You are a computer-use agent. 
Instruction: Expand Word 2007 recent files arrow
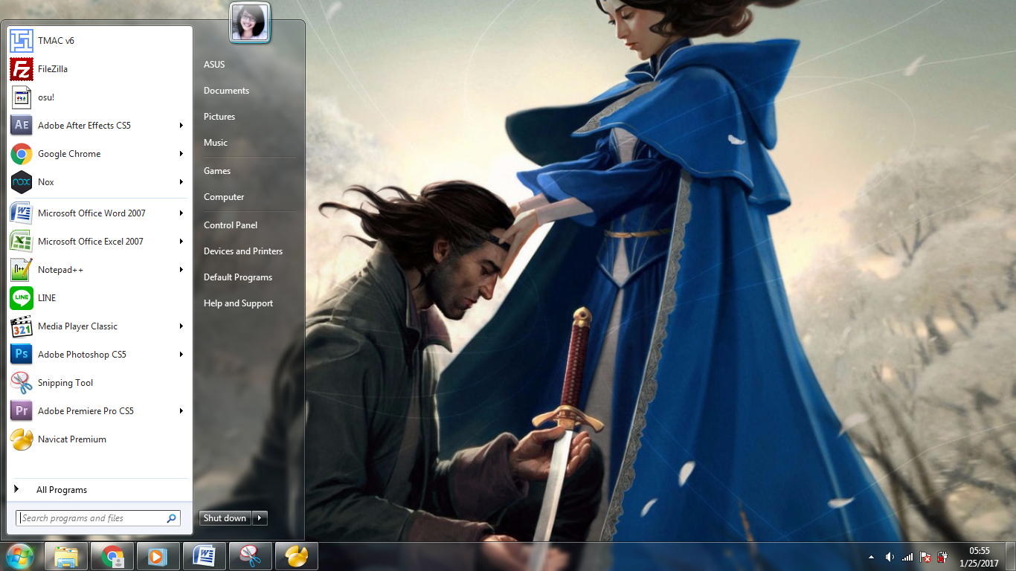coord(181,213)
